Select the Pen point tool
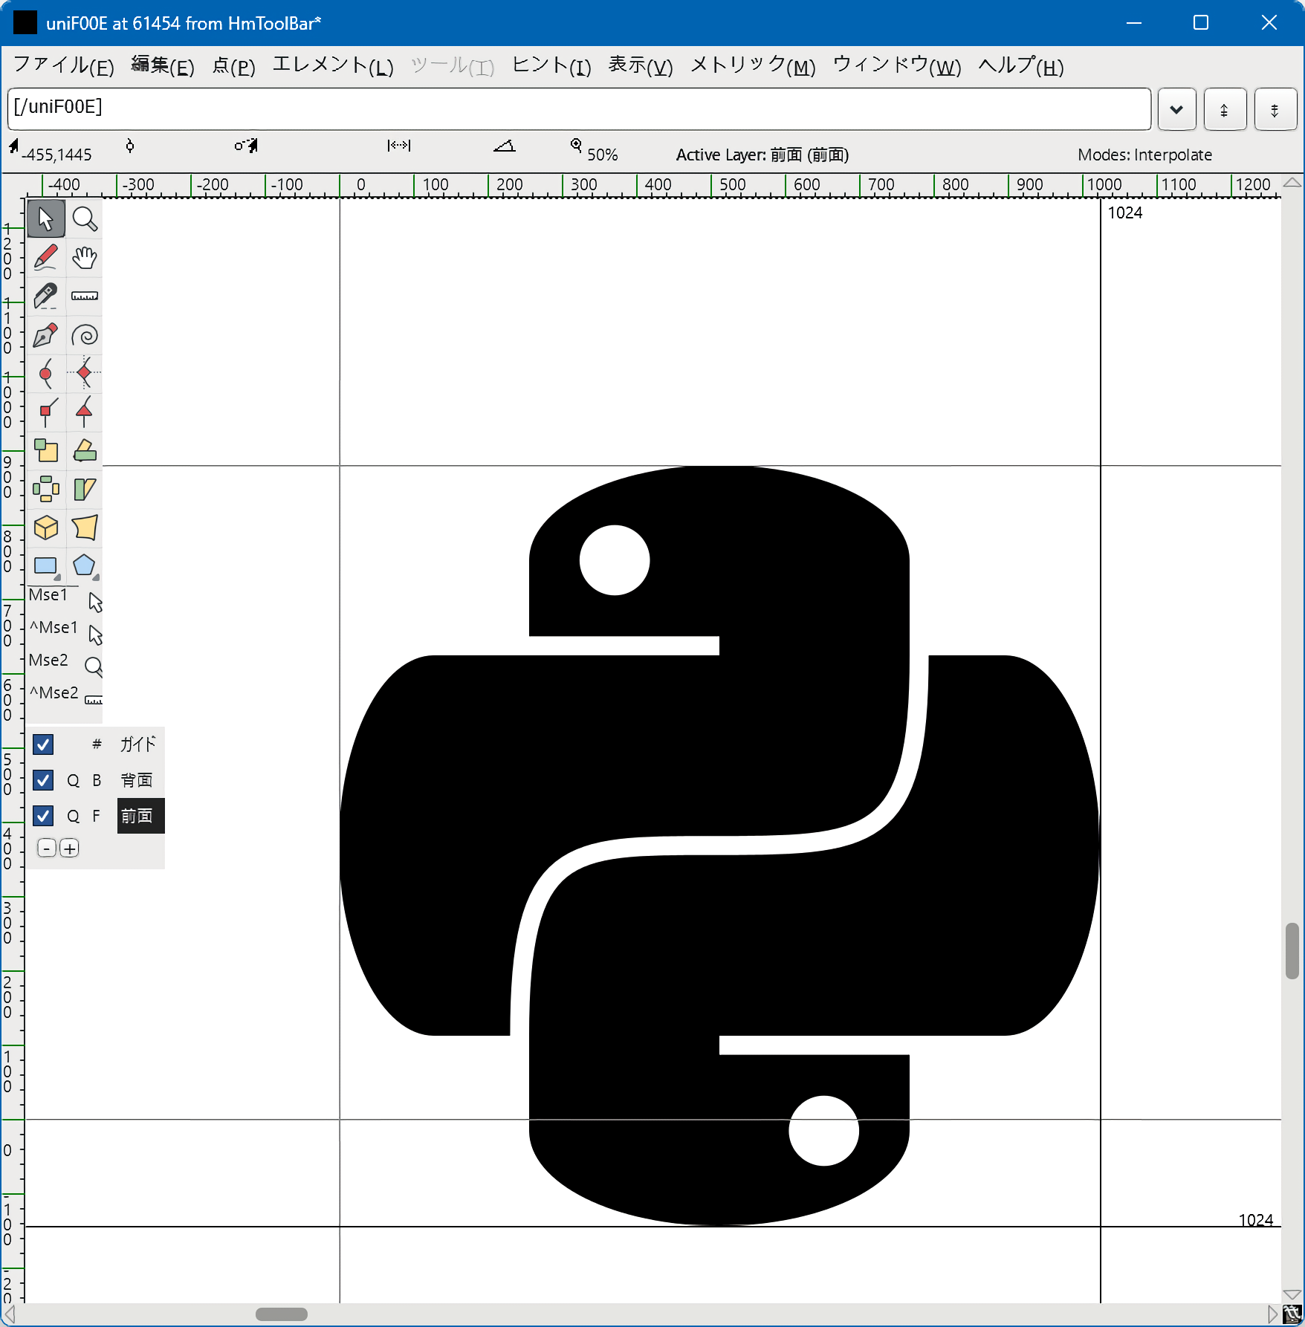The image size is (1305, 1327). [45, 335]
